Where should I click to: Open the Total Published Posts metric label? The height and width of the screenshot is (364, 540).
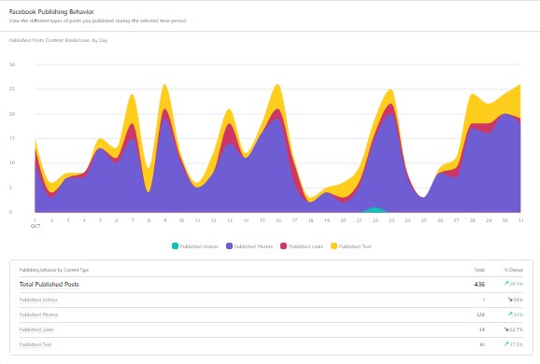pyautogui.click(x=49, y=284)
